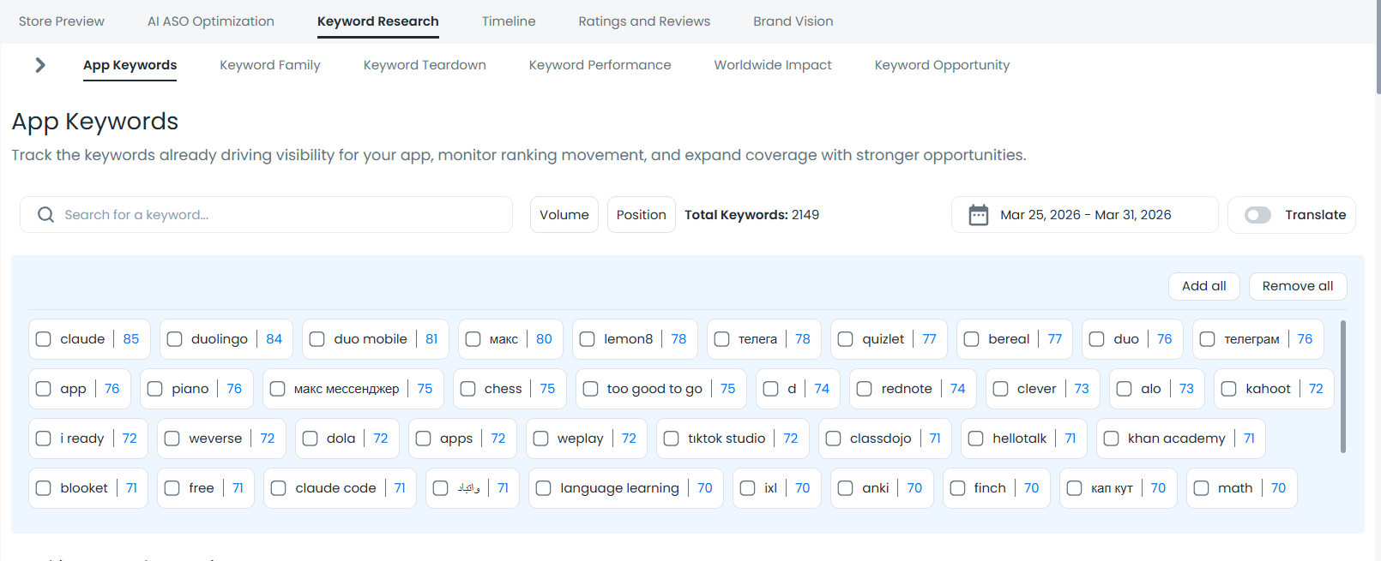The image size is (1381, 561).
Task: Open the Store Preview tab
Action: (x=62, y=21)
